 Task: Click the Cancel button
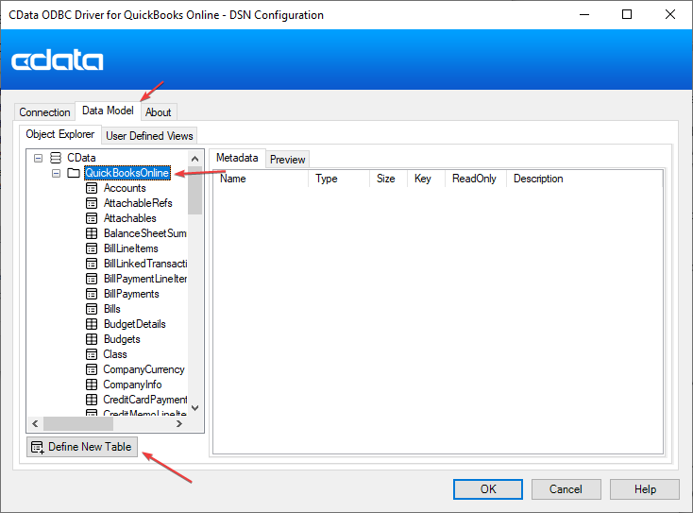click(x=566, y=489)
